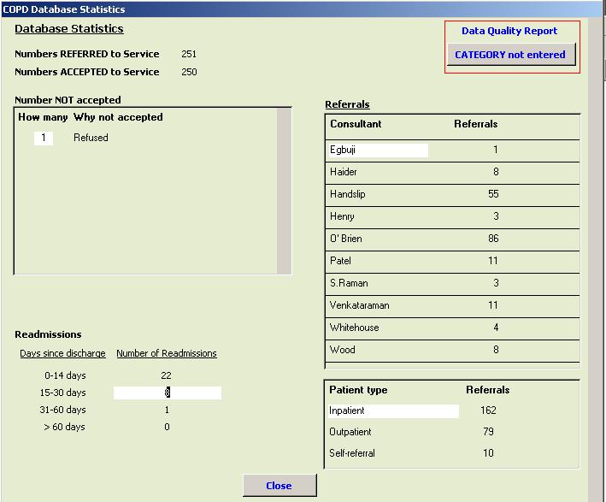606x502 pixels.
Task: Select the Patel consultant row
Action: [452, 261]
